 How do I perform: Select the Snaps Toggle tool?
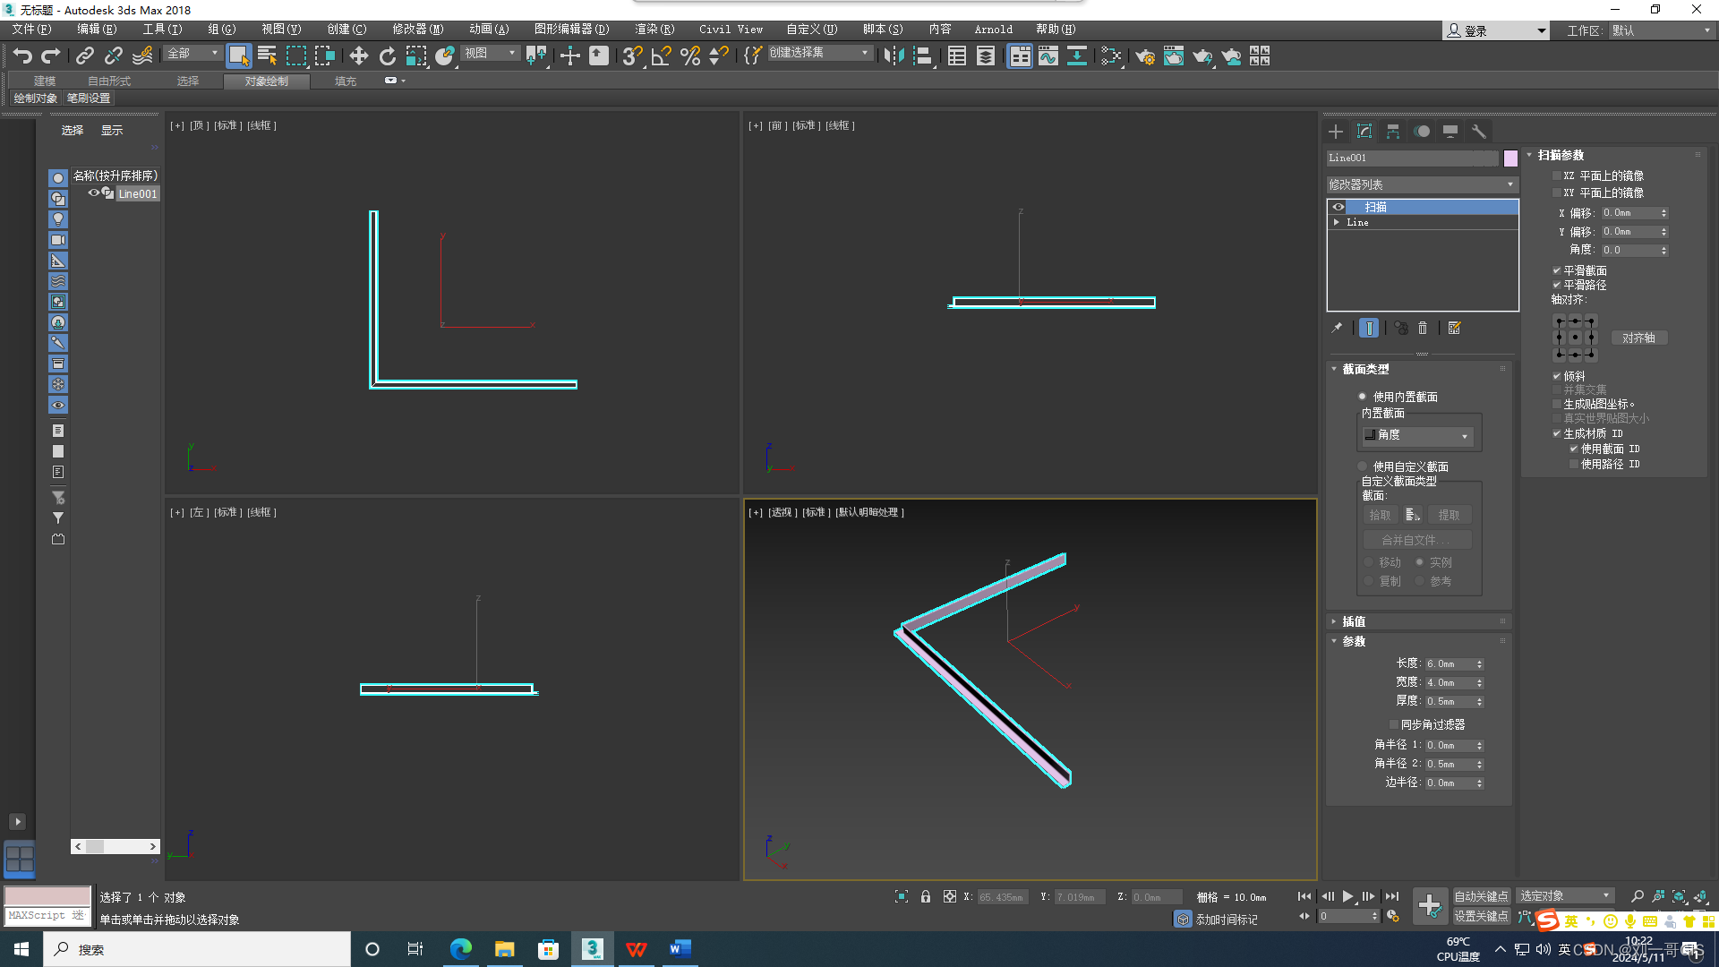coord(631,56)
